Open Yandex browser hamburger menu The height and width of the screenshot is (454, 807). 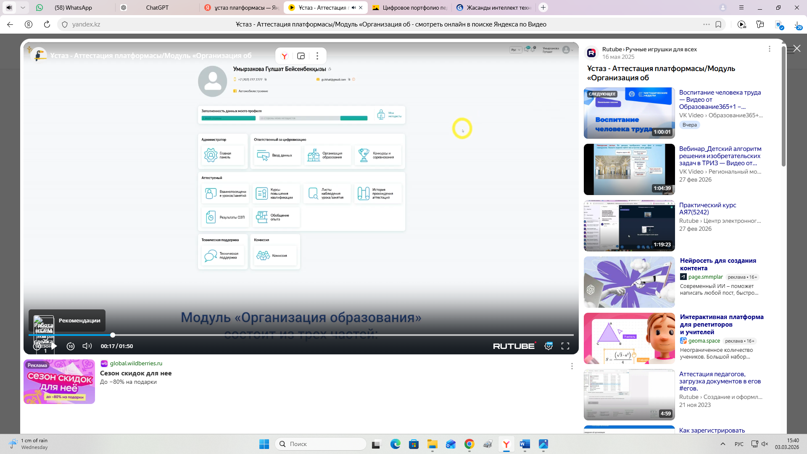click(741, 8)
